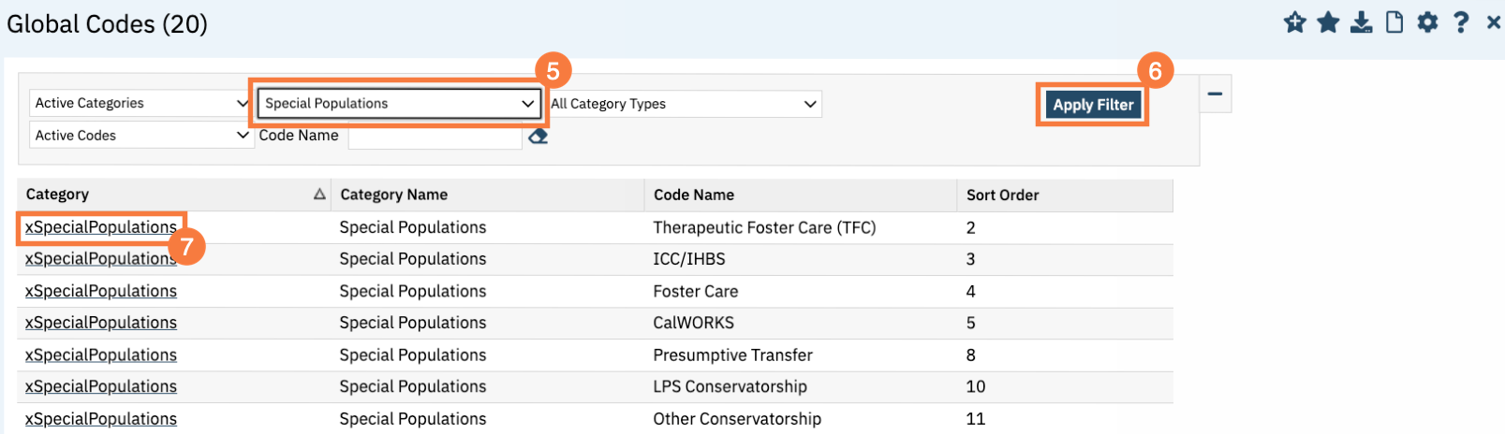Viewport: 1505px width, 434px height.
Task: Collapse the filter panel with minus button
Action: click(1215, 94)
